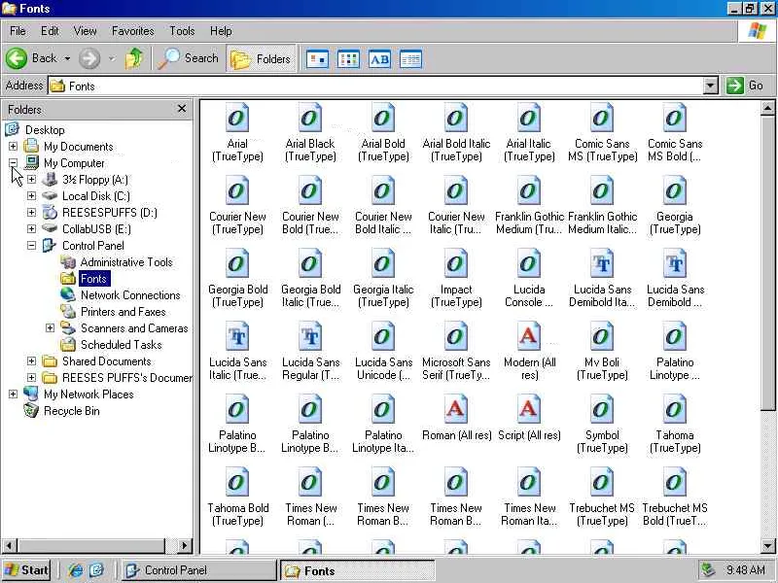Open the View menu
The height and width of the screenshot is (583, 778).
coord(86,31)
